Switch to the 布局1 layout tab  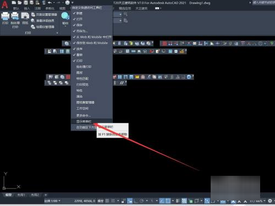(x=21, y=195)
